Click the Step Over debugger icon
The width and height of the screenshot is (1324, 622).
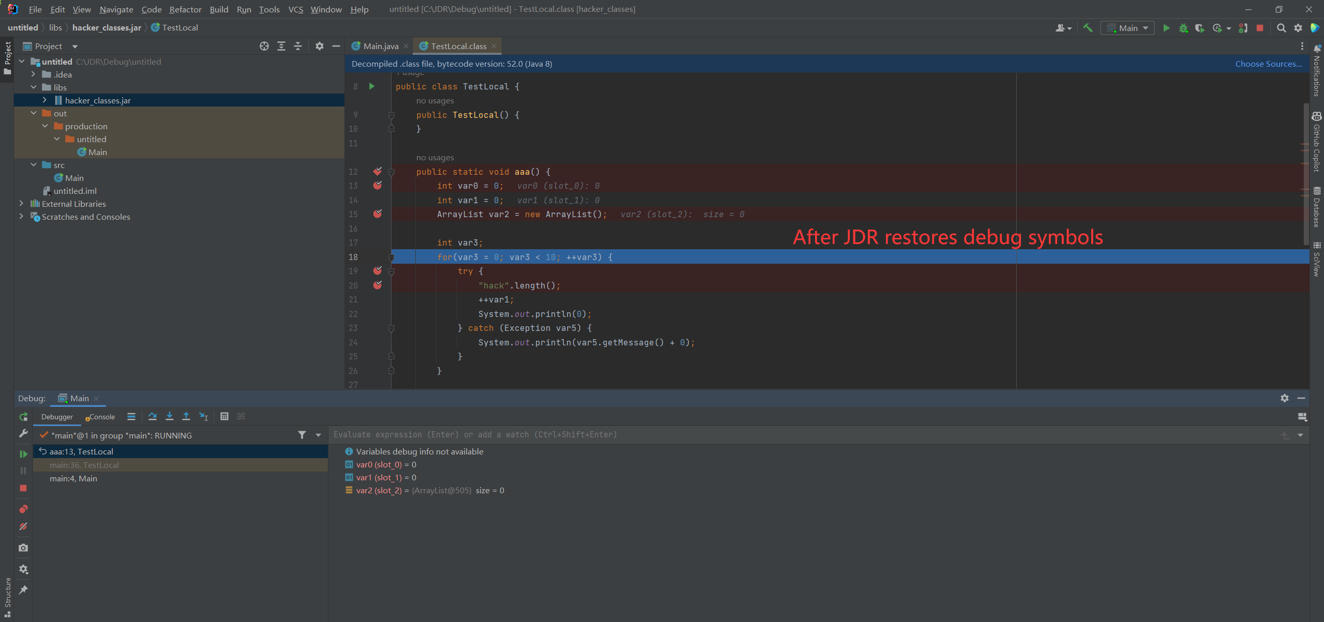tap(152, 416)
